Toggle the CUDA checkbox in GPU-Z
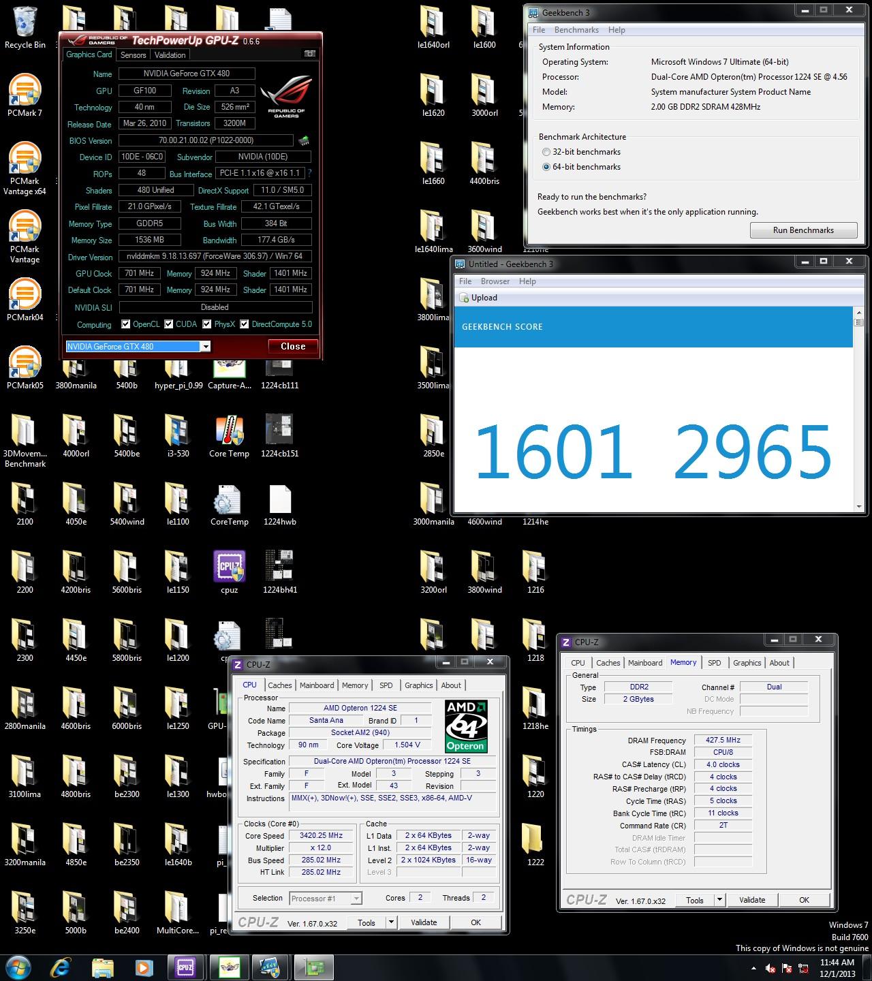872x981 pixels. coord(168,324)
